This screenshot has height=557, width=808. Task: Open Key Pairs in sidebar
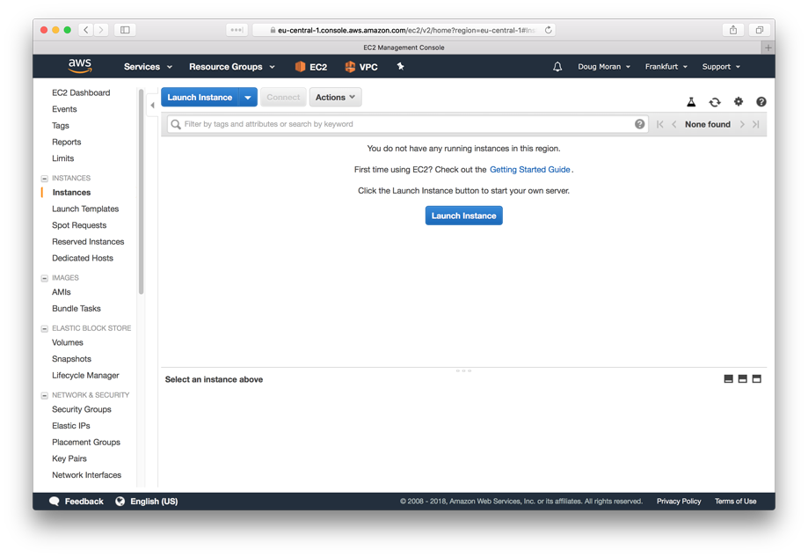pyautogui.click(x=69, y=458)
